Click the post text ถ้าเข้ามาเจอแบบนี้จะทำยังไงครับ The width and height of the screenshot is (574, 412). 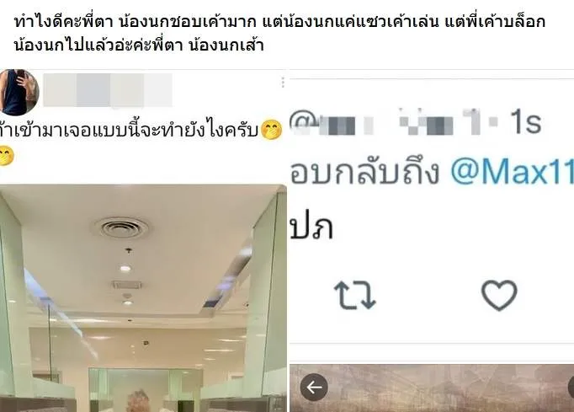coord(130,131)
